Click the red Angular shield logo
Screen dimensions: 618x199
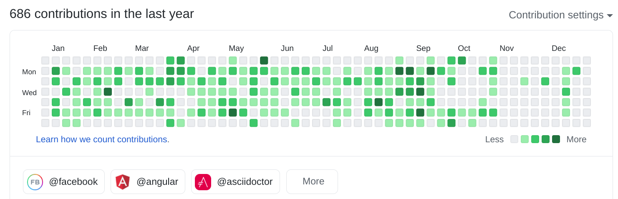[x=123, y=182]
